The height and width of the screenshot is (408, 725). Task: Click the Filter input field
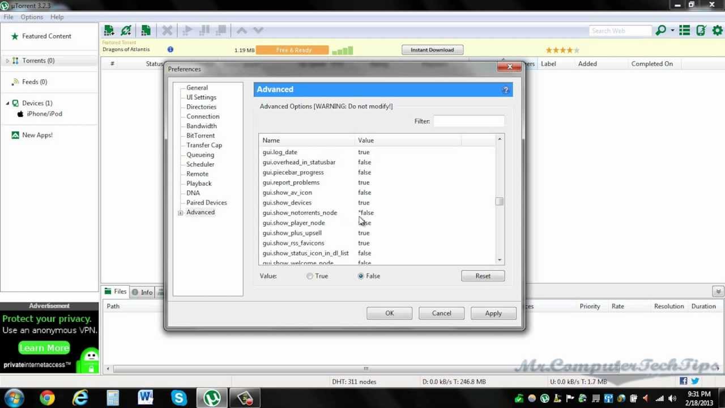click(469, 121)
